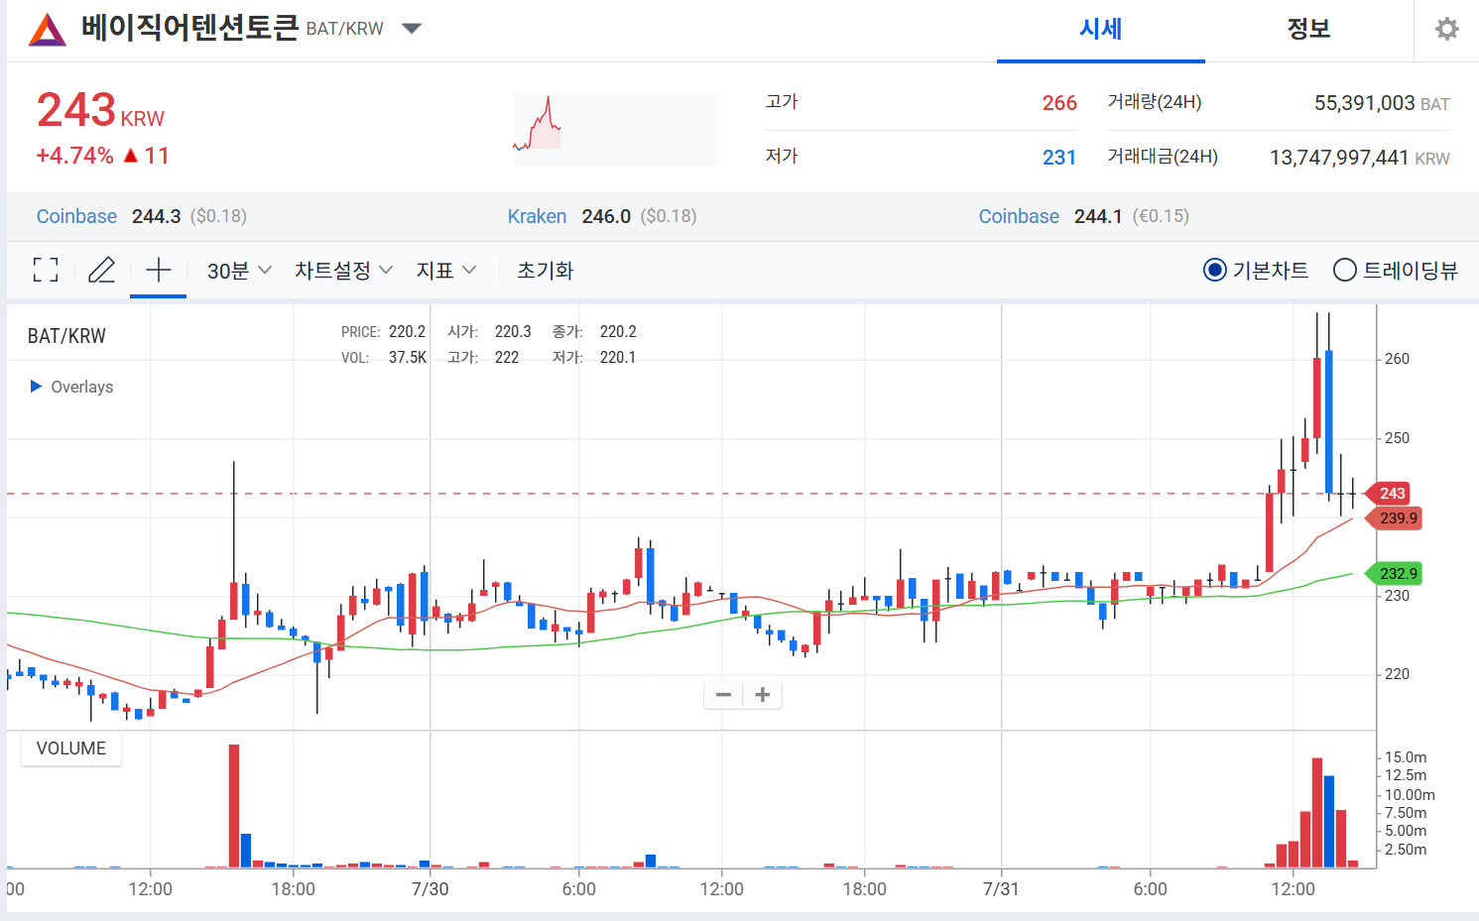Open the settings gear icon
This screenshot has width=1479, height=921.
pos(1447,29)
